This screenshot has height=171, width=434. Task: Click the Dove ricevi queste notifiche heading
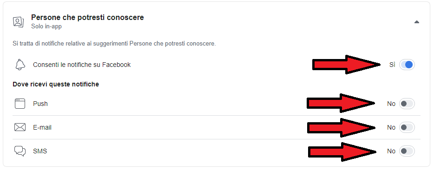pos(56,84)
